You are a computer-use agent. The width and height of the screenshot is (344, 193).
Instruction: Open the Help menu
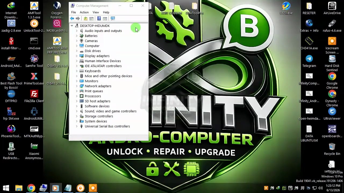(106, 12)
